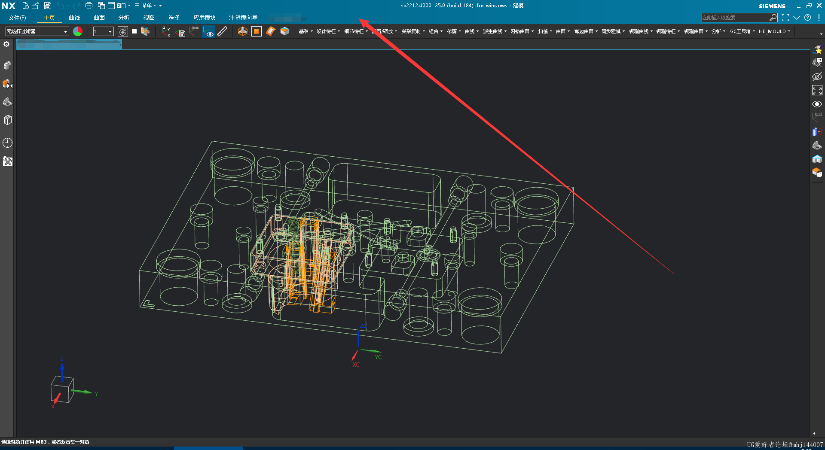Open the work layer number dropdown
The width and height of the screenshot is (825, 450).
[103, 31]
